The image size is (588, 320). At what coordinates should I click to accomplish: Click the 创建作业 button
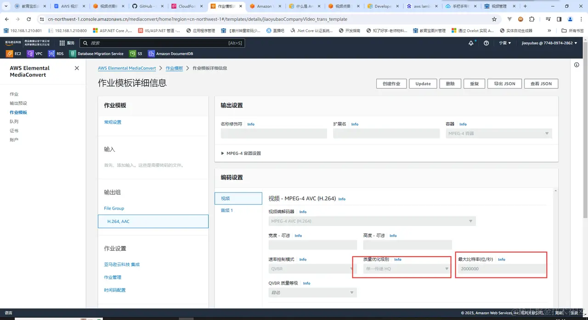(391, 84)
